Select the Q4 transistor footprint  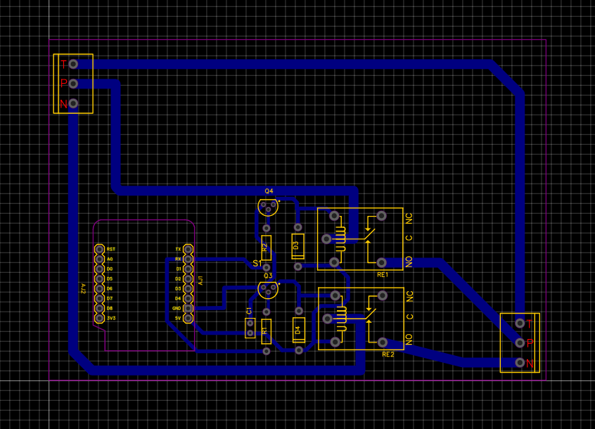click(268, 207)
